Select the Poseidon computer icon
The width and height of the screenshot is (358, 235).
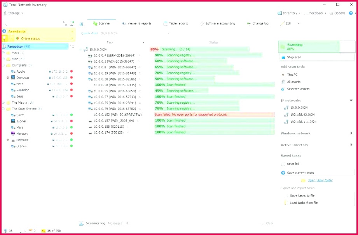tap(13, 90)
